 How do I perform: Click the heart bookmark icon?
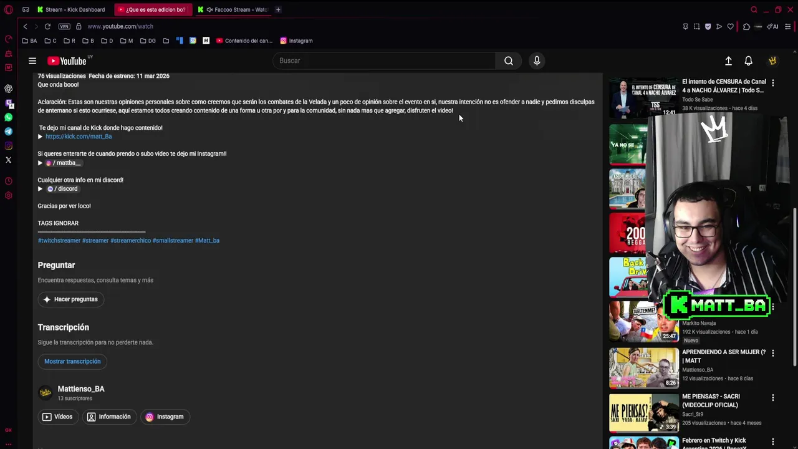click(731, 26)
